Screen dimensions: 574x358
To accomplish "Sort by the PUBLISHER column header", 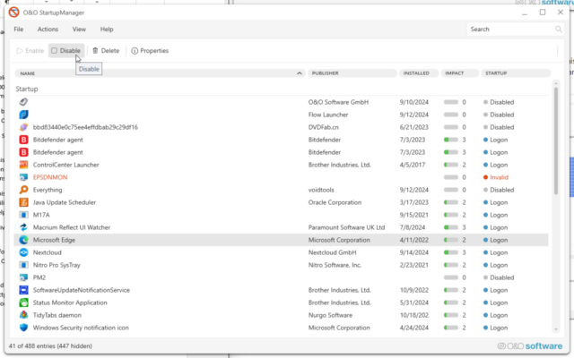I will point(352,73).
